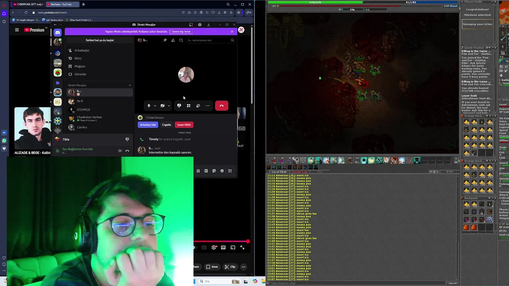This screenshot has height=286, width=509.
Task: Switch to CYBERPUNK 2077 browser tab
Action: pos(28,4)
